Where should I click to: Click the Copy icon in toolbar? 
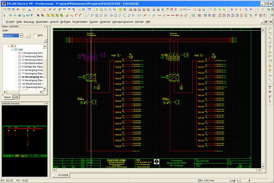pos(34,10)
